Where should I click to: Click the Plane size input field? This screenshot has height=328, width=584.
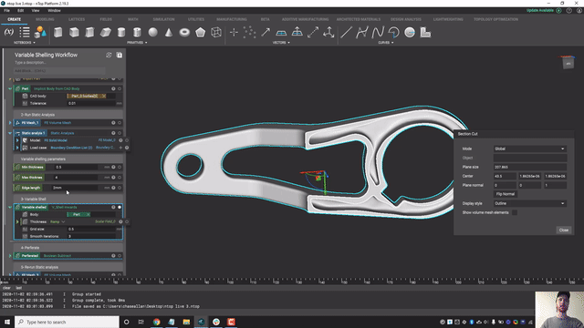pyautogui.click(x=529, y=167)
